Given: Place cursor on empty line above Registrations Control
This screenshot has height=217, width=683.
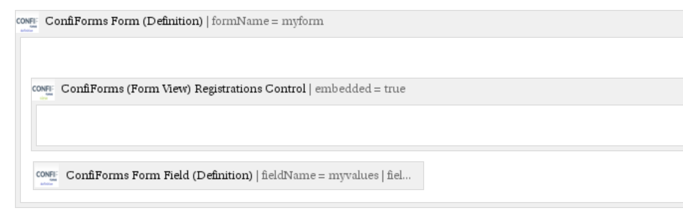Looking at the screenshot, I should pos(348,57).
